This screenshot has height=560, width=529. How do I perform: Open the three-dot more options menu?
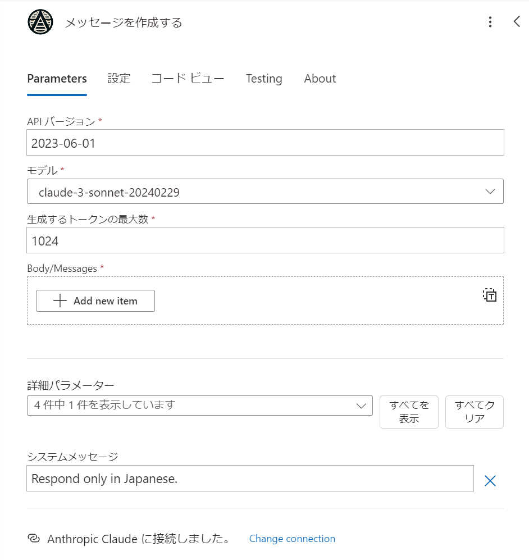[x=490, y=22]
